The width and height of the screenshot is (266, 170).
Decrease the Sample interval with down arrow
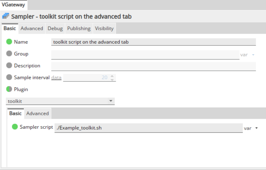(112, 79)
